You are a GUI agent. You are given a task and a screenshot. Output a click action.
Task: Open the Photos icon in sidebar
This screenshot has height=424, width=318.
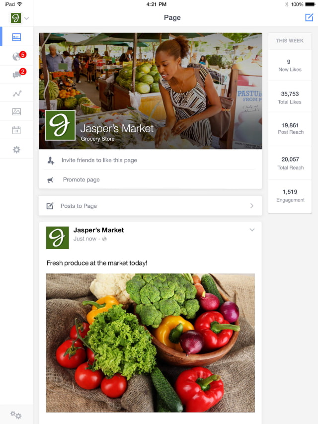click(16, 111)
